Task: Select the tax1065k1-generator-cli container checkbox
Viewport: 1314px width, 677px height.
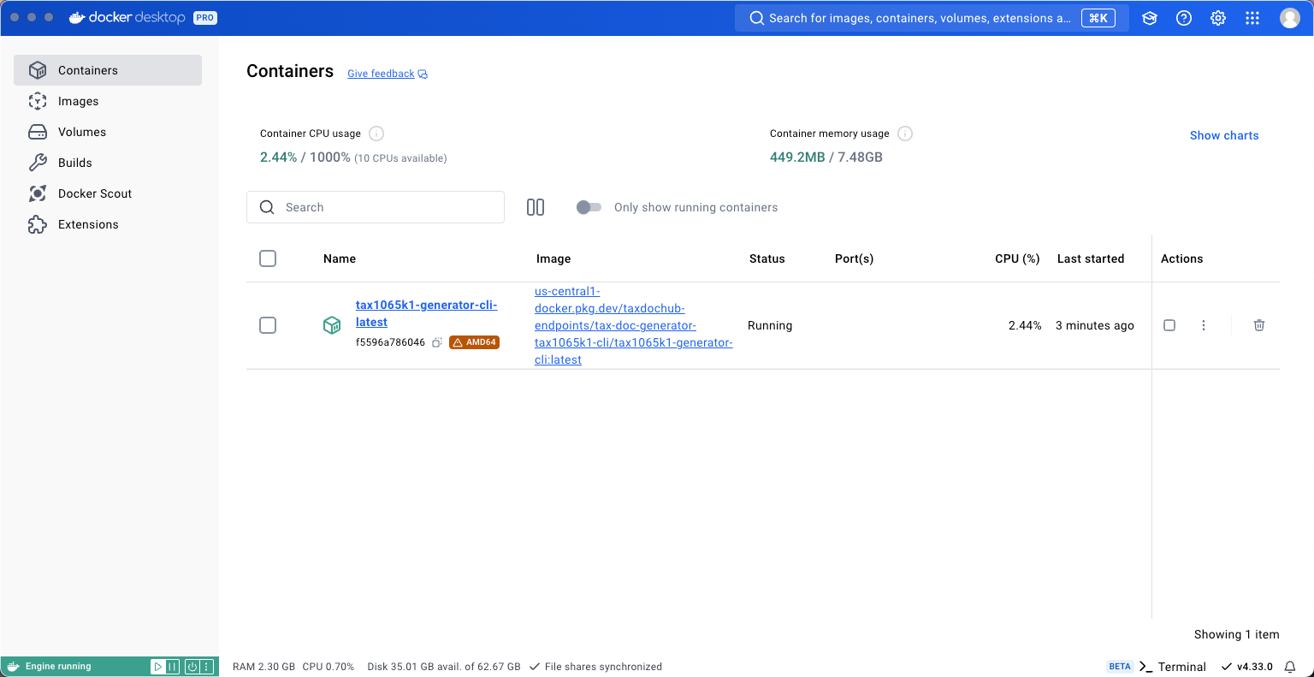Action: [268, 325]
